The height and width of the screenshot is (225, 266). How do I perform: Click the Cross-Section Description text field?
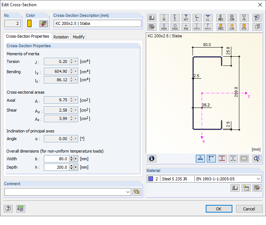[97, 23]
